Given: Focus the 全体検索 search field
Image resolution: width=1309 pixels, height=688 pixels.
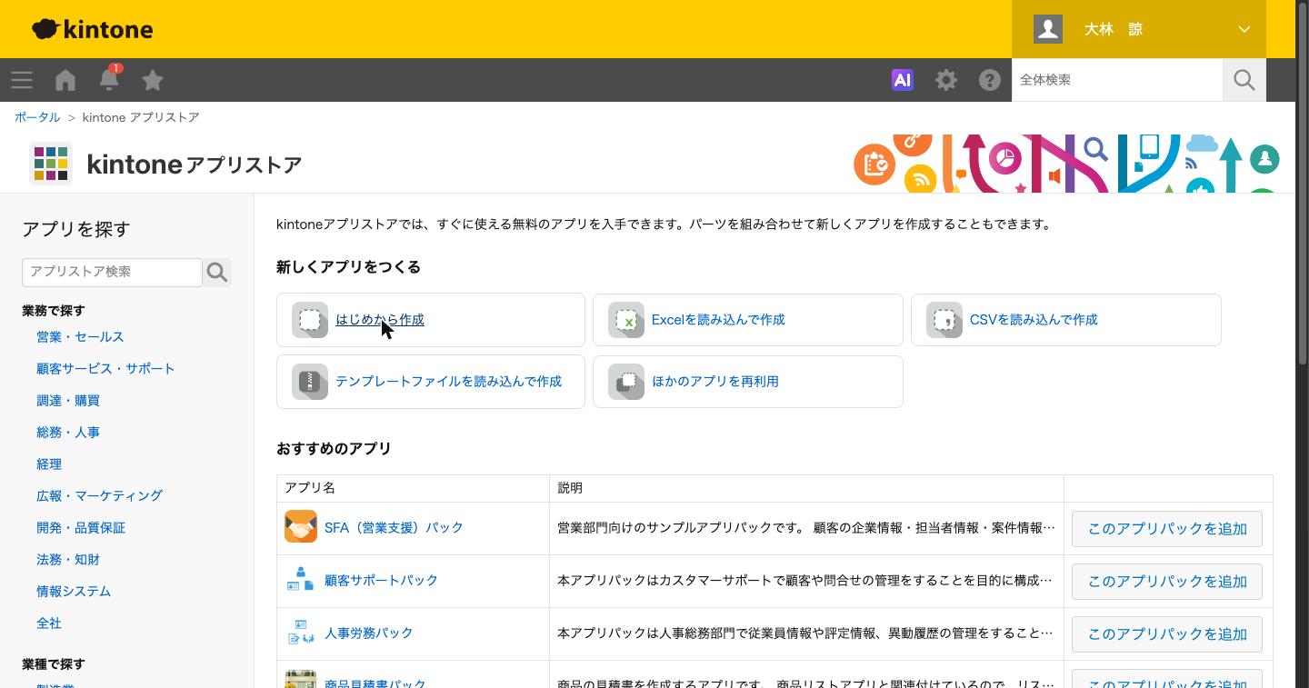Looking at the screenshot, I should 1117,80.
